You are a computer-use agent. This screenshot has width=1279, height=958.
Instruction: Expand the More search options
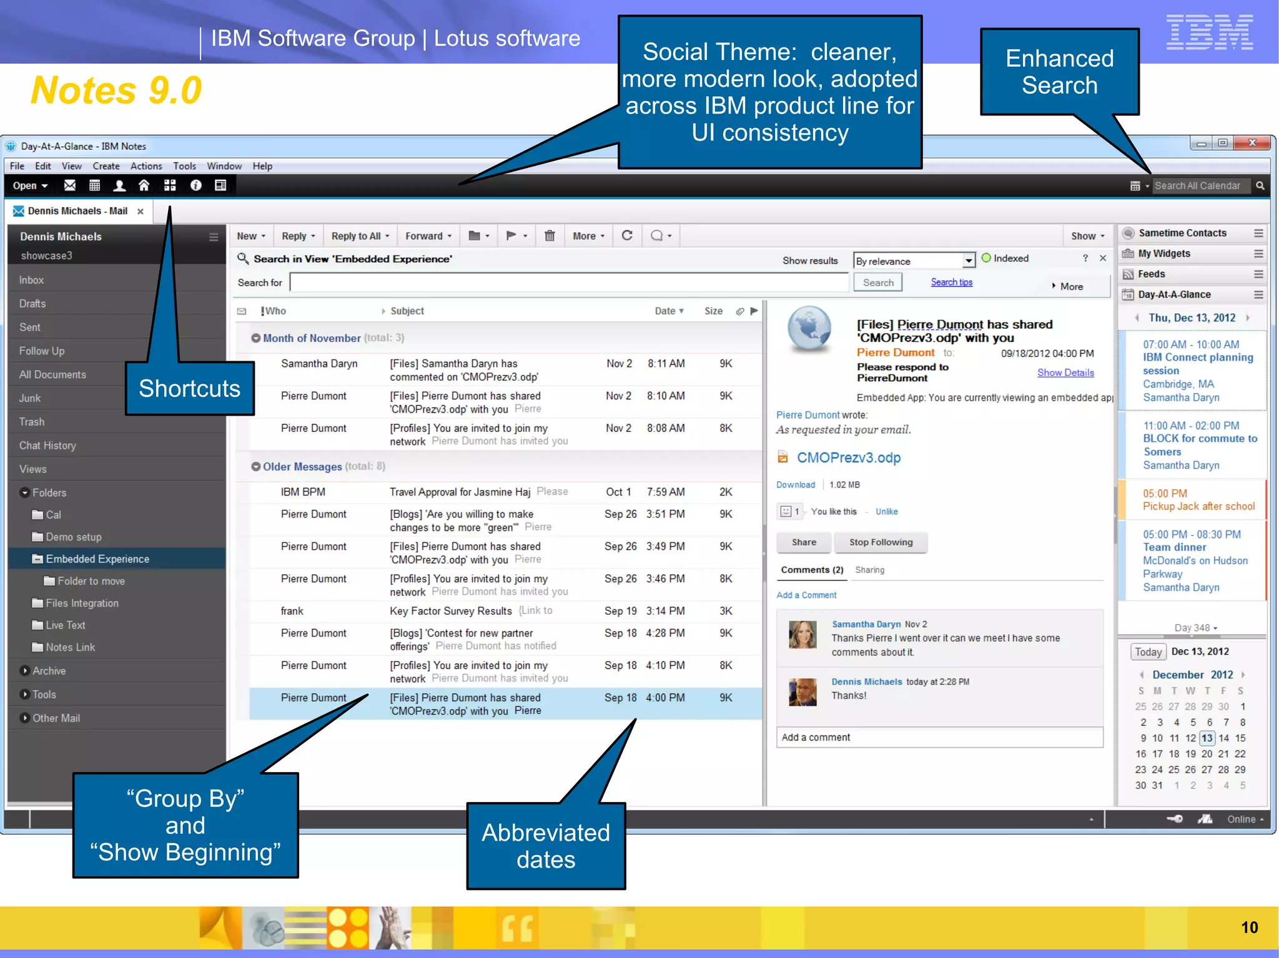(1067, 286)
